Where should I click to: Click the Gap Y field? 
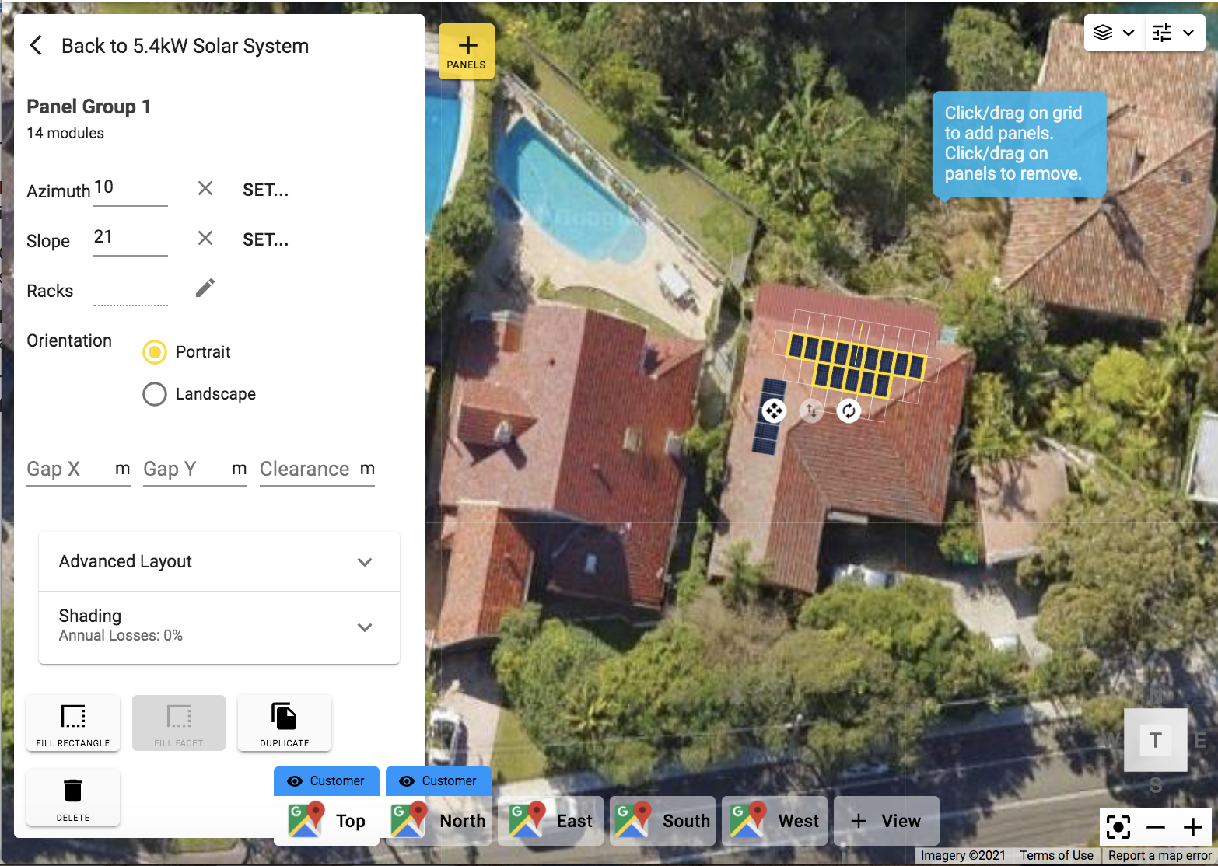point(195,470)
